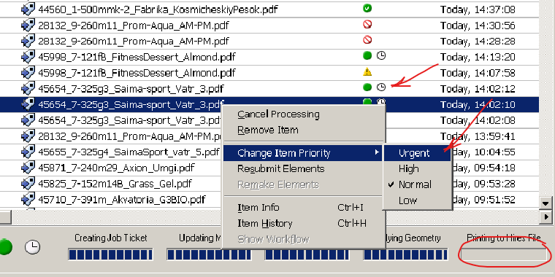
Task: Click green status dot of 14:13:20 row
Action: (367, 55)
